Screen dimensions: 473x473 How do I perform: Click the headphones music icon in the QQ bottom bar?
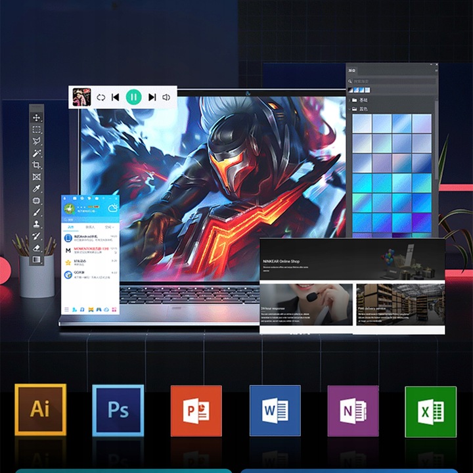pos(82,309)
